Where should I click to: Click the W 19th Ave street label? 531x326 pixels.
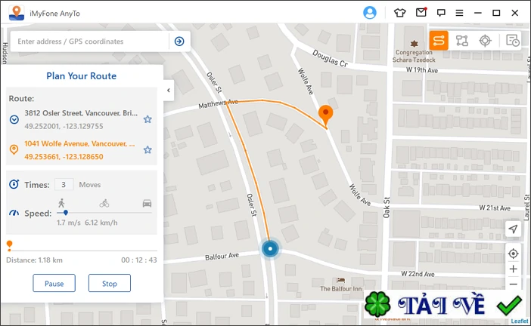tap(421, 70)
